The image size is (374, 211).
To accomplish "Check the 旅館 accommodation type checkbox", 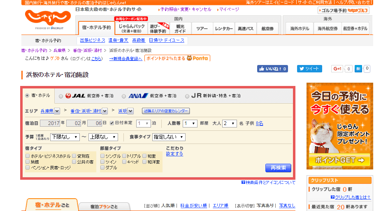I will 28,162.
